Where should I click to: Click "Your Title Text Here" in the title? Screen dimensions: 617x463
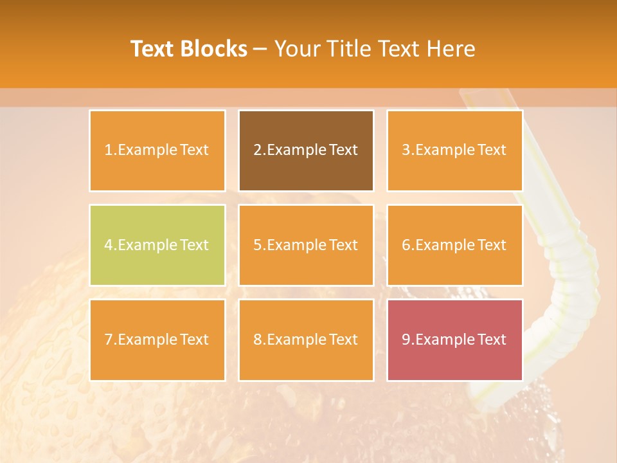tap(375, 49)
